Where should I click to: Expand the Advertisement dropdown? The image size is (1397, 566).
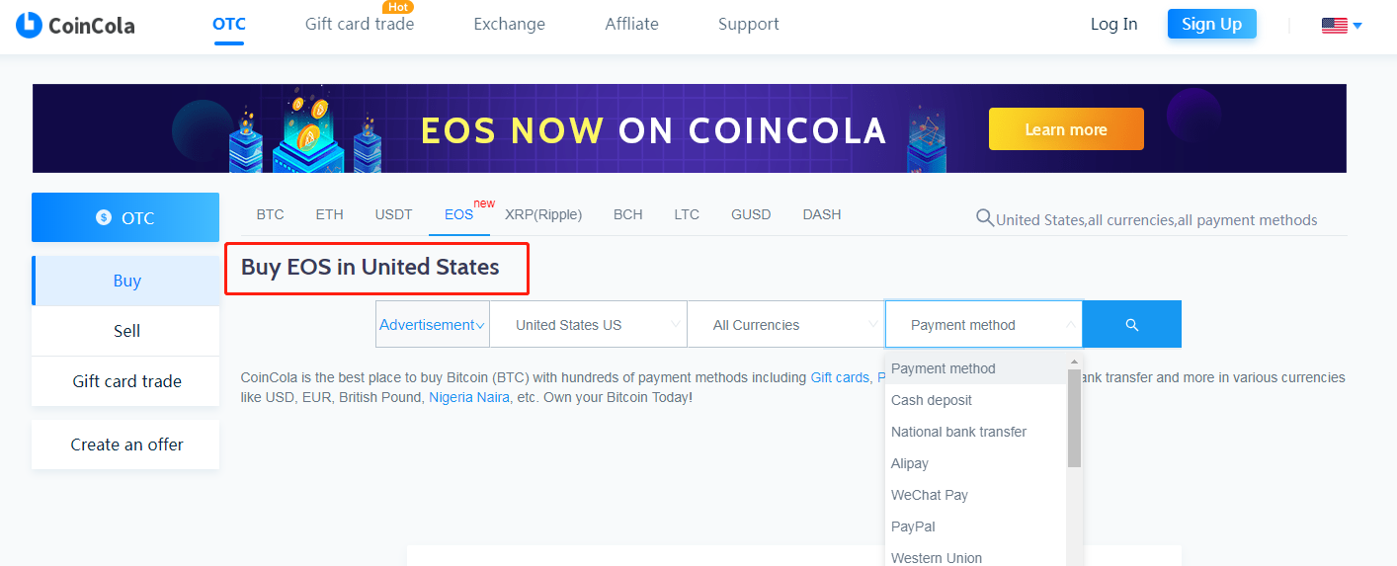click(433, 324)
